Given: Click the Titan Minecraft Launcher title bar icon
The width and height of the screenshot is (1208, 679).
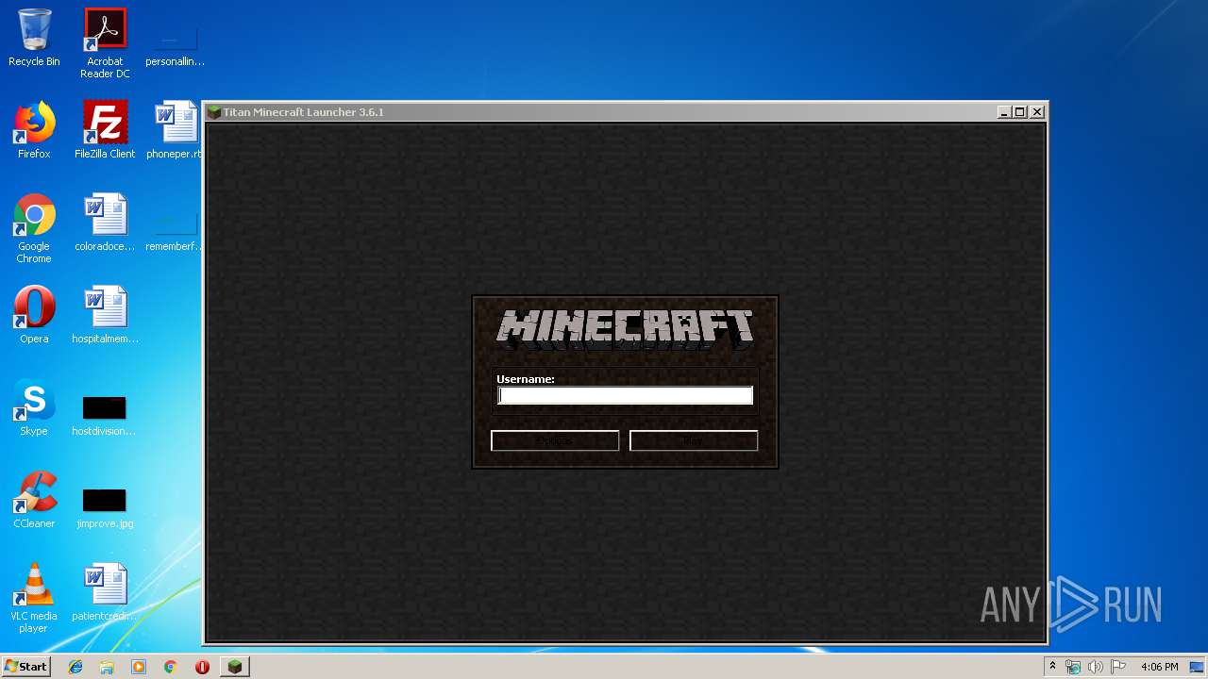Looking at the screenshot, I should pyautogui.click(x=214, y=112).
